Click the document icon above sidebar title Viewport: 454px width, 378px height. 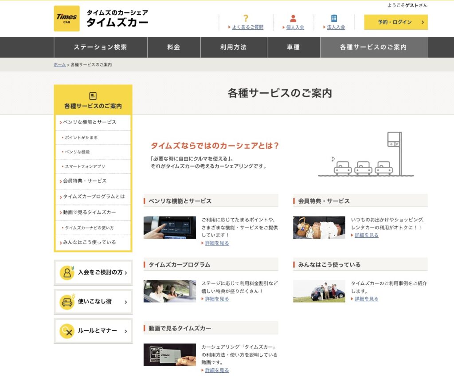93,96
